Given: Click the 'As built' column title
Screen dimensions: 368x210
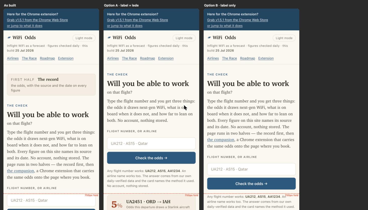Looking at the screenshot, I should coord(10,5).
